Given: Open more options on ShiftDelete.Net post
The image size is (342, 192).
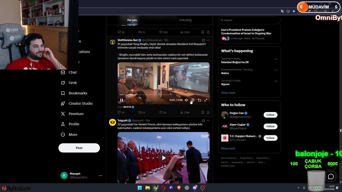Looking at the screenshot, I should tap(208, 40).
